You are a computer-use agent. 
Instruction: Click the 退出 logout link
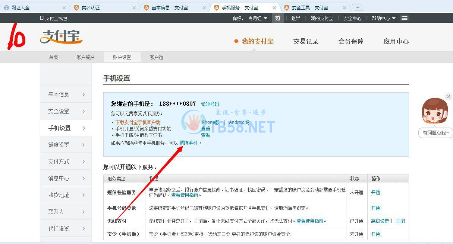tap(296, 18)
